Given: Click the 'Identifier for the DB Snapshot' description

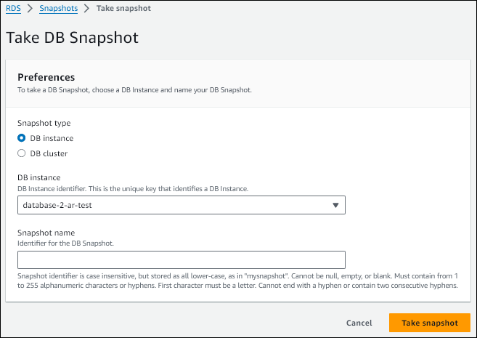Looking at the screenshot, I should 66,243.
